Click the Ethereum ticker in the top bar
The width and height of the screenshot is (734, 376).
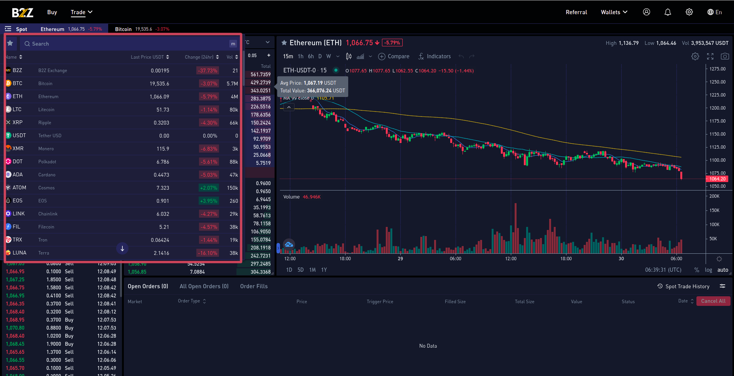[x=71, y=29]
